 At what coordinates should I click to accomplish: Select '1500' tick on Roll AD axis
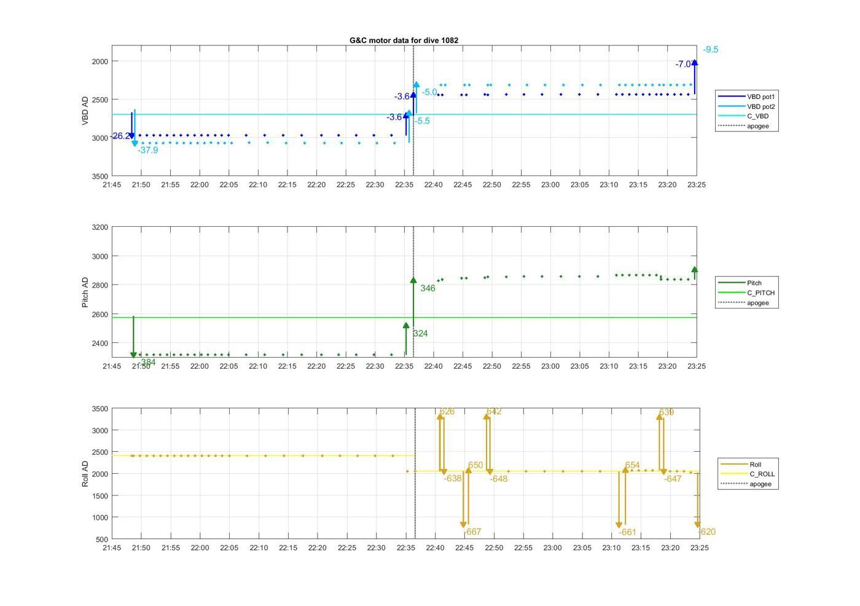point(100,496)
